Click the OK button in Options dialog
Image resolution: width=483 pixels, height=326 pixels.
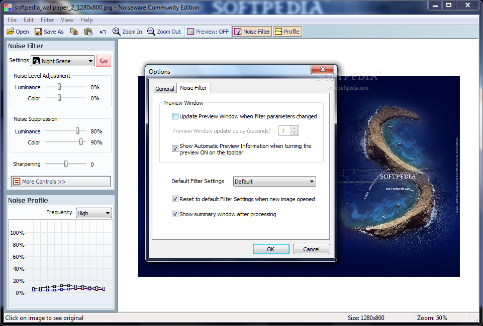(271, 249)
